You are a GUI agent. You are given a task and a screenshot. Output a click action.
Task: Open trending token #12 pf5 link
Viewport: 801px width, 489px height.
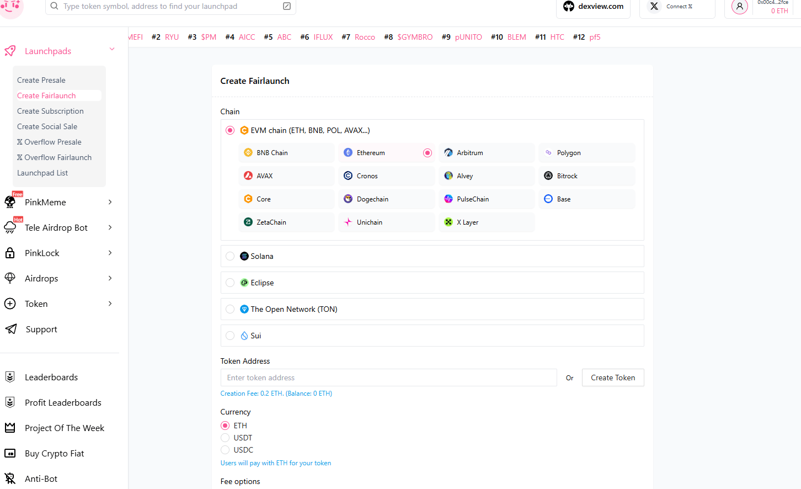(587, 37)
